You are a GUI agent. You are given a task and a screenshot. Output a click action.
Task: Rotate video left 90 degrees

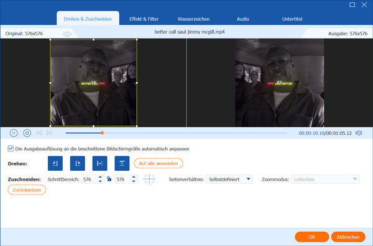[55, 163]
